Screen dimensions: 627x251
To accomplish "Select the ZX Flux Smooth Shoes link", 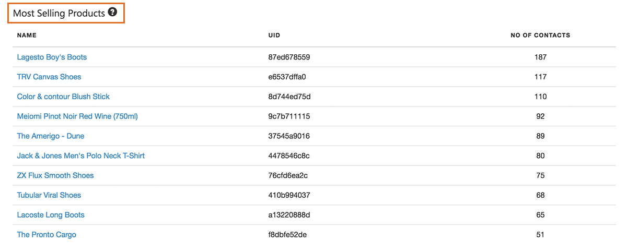I will pyautogui.click(x=55, y=175).
